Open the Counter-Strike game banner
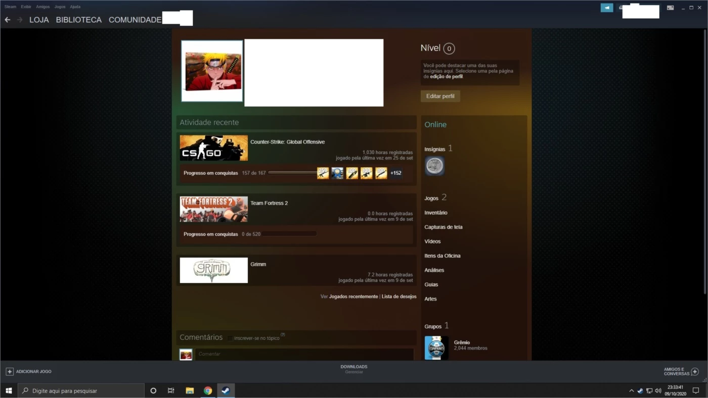This screenshot has height=398, width=708. pyautogui.click(x=214, y=148)
